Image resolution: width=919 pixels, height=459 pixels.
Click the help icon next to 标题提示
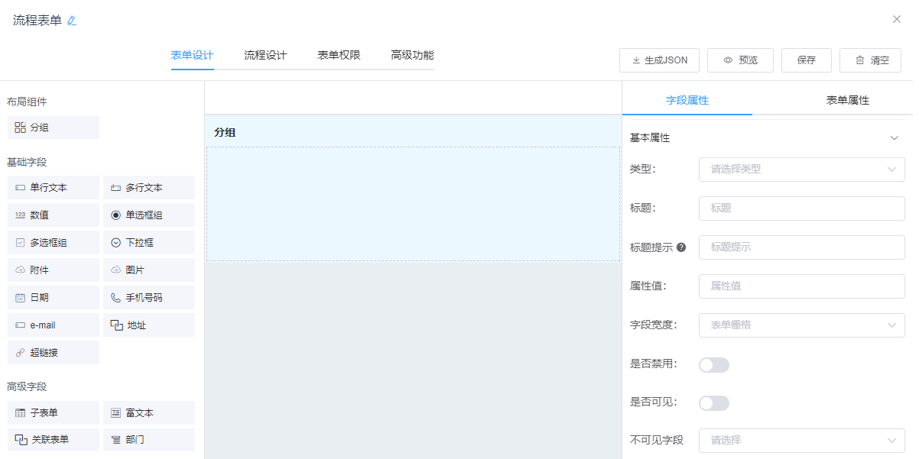(x=681, y=247)
